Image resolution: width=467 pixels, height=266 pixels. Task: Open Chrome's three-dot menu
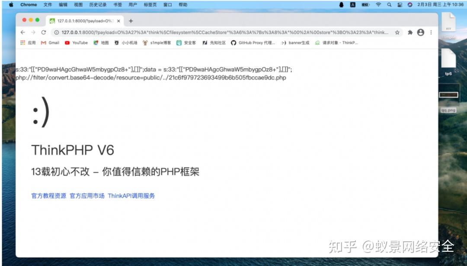pos(431,32)
